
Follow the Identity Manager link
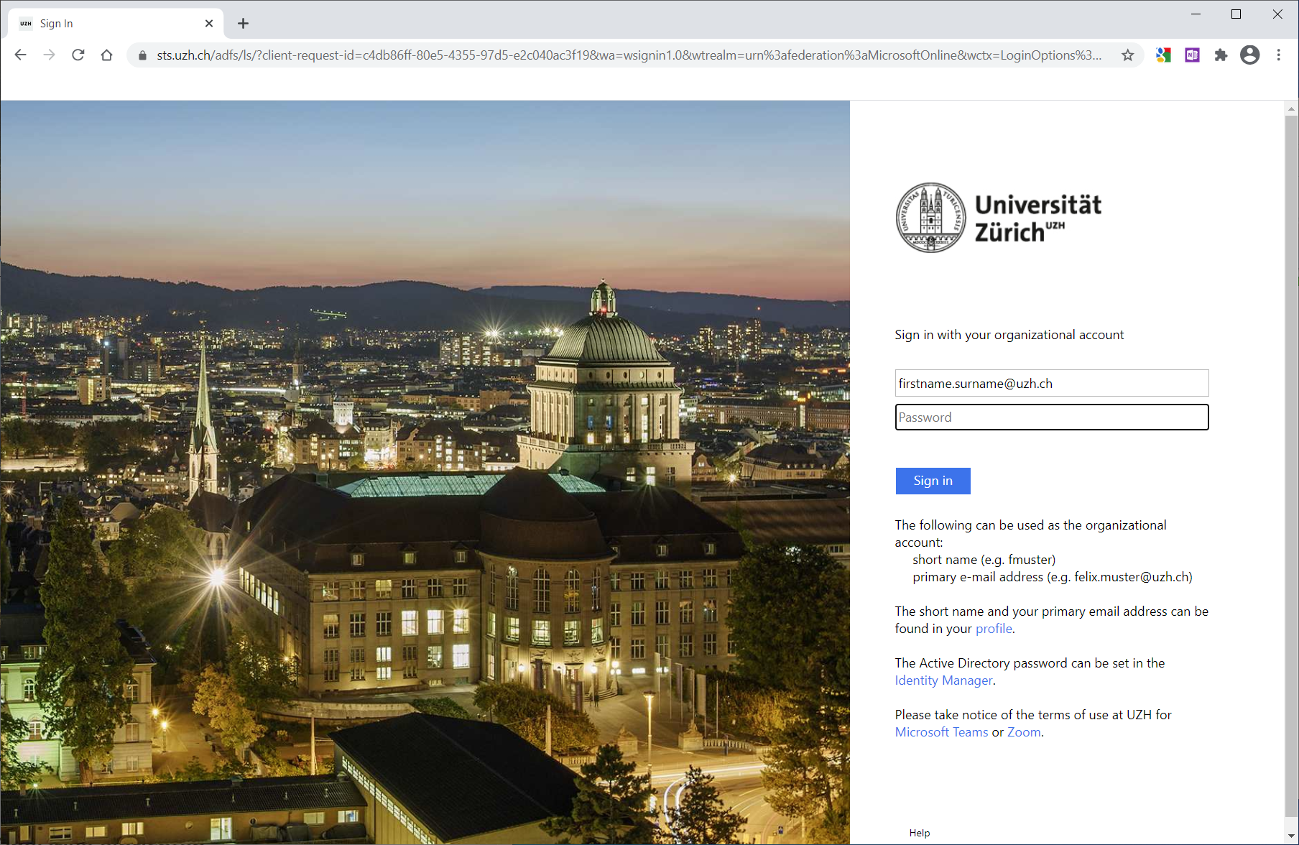(943, 680)
